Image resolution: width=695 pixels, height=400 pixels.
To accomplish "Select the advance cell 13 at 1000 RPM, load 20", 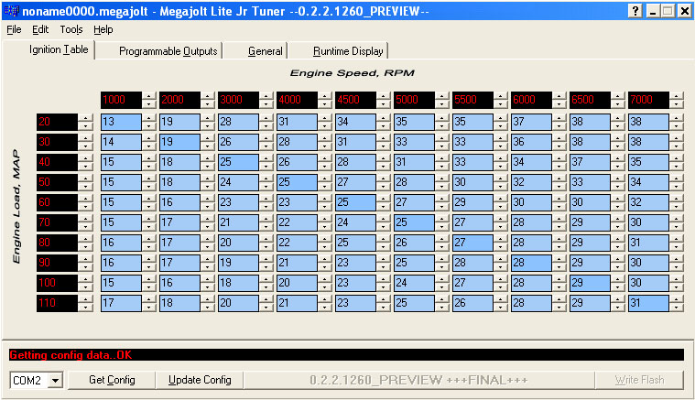I will [x=122, y=122].
